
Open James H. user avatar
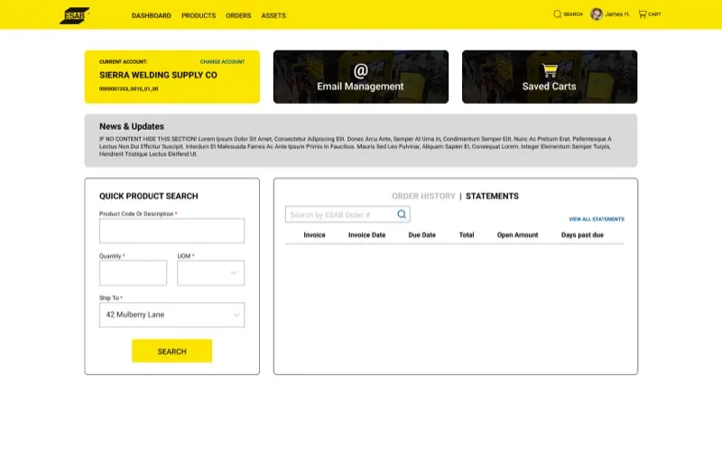597,14
